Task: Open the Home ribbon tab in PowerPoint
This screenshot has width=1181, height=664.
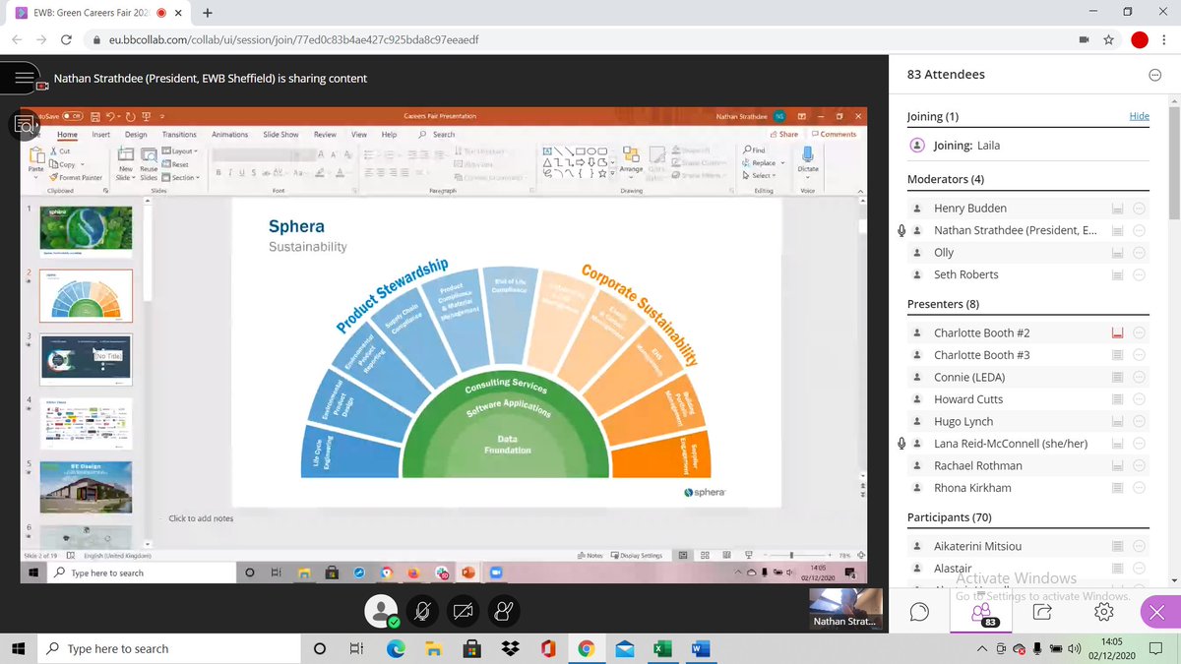Action: 67,135
